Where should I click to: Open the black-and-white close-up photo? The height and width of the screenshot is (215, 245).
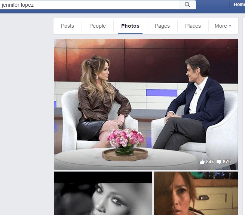(103, 193)
